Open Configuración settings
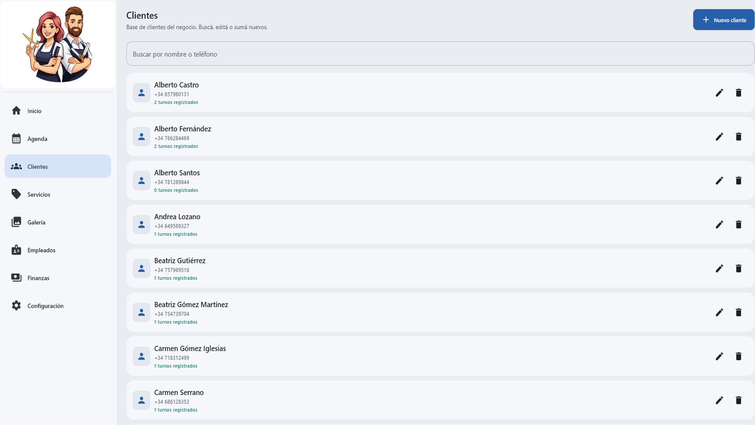This screenshot has width=755, height=425. click(45, 306)
